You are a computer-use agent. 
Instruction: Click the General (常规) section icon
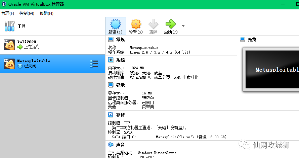tap(111, 39)
